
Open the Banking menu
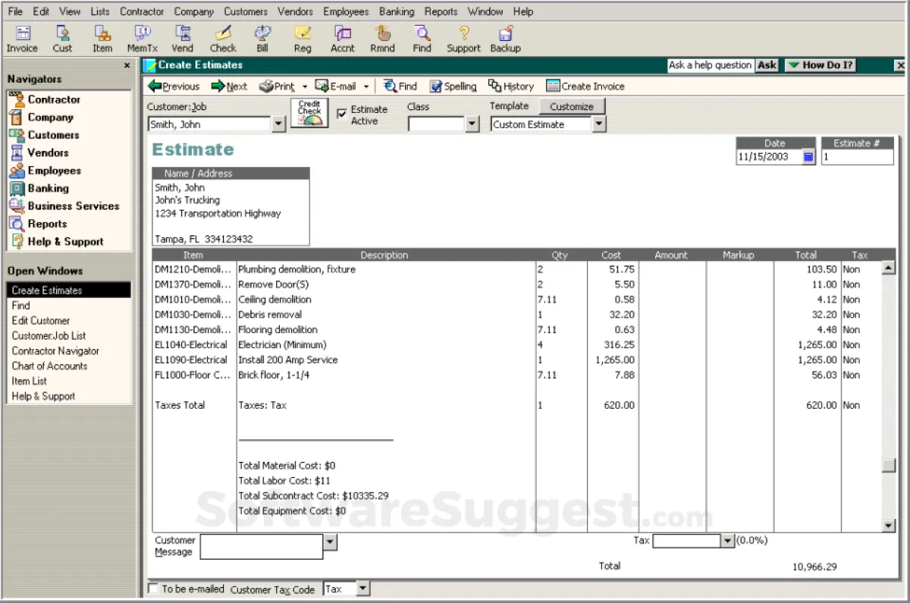click(x=397, y=11)
